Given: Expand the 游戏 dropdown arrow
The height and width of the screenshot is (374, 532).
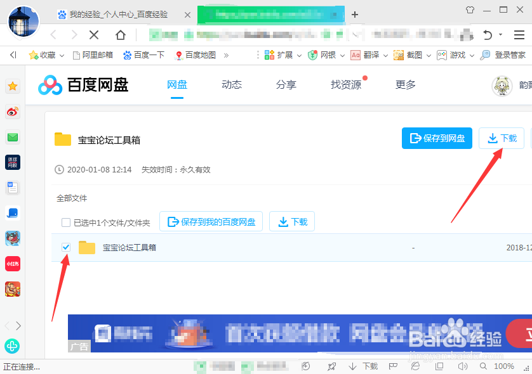Looking at the screenshot, I should tap(472, 55).
